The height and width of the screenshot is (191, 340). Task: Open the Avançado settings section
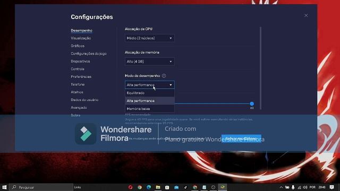point(79,107)
